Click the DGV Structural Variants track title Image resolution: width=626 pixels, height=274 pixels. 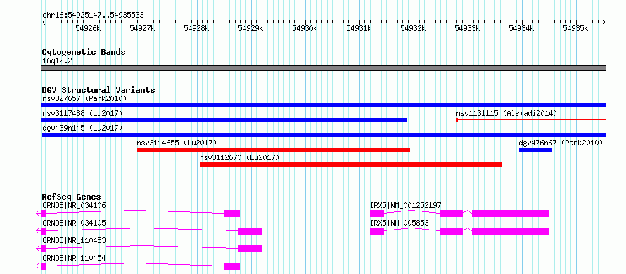click(98, 90)
